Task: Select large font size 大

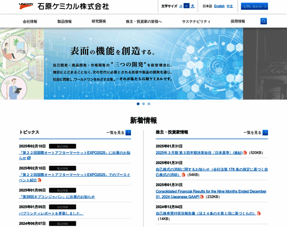Action: click(x=192, y=6)
